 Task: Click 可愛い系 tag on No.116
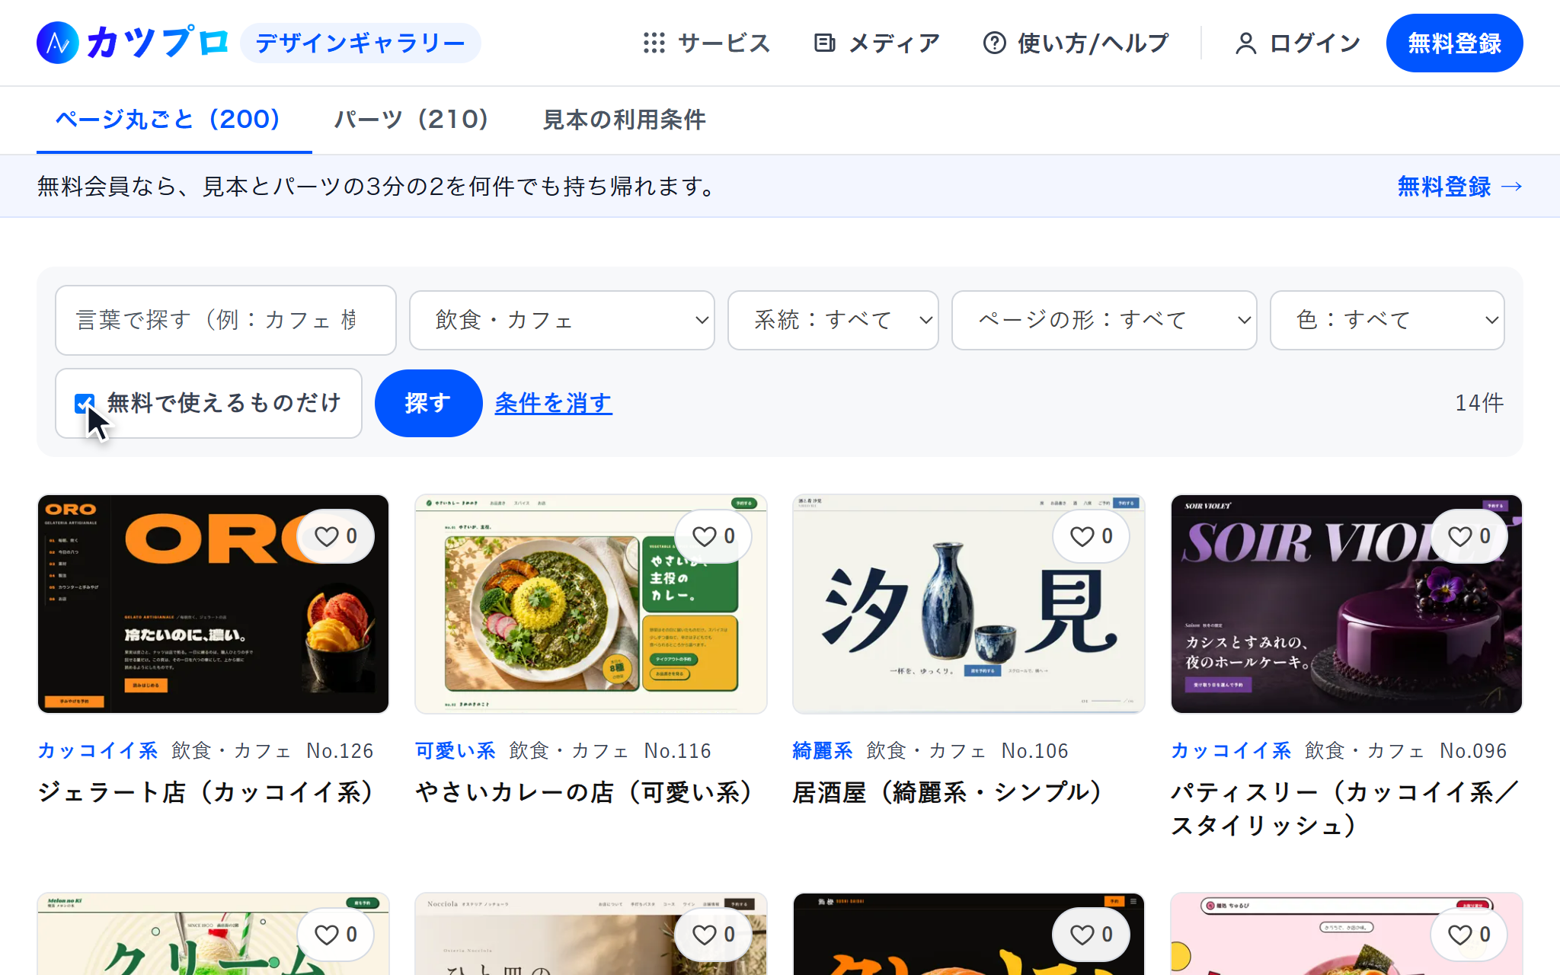pos(456,751)
